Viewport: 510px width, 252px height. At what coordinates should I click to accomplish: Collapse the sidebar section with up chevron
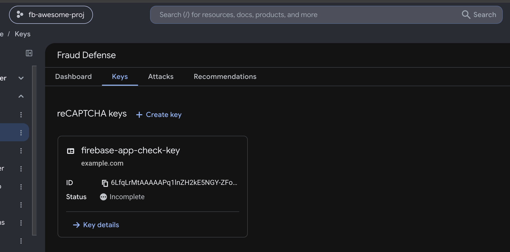[x=21, y=96]
